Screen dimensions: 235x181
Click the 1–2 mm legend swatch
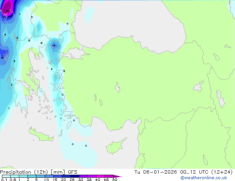[23, 176]
